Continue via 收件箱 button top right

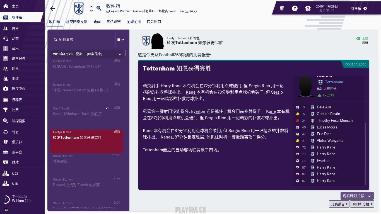pos(359,8)
